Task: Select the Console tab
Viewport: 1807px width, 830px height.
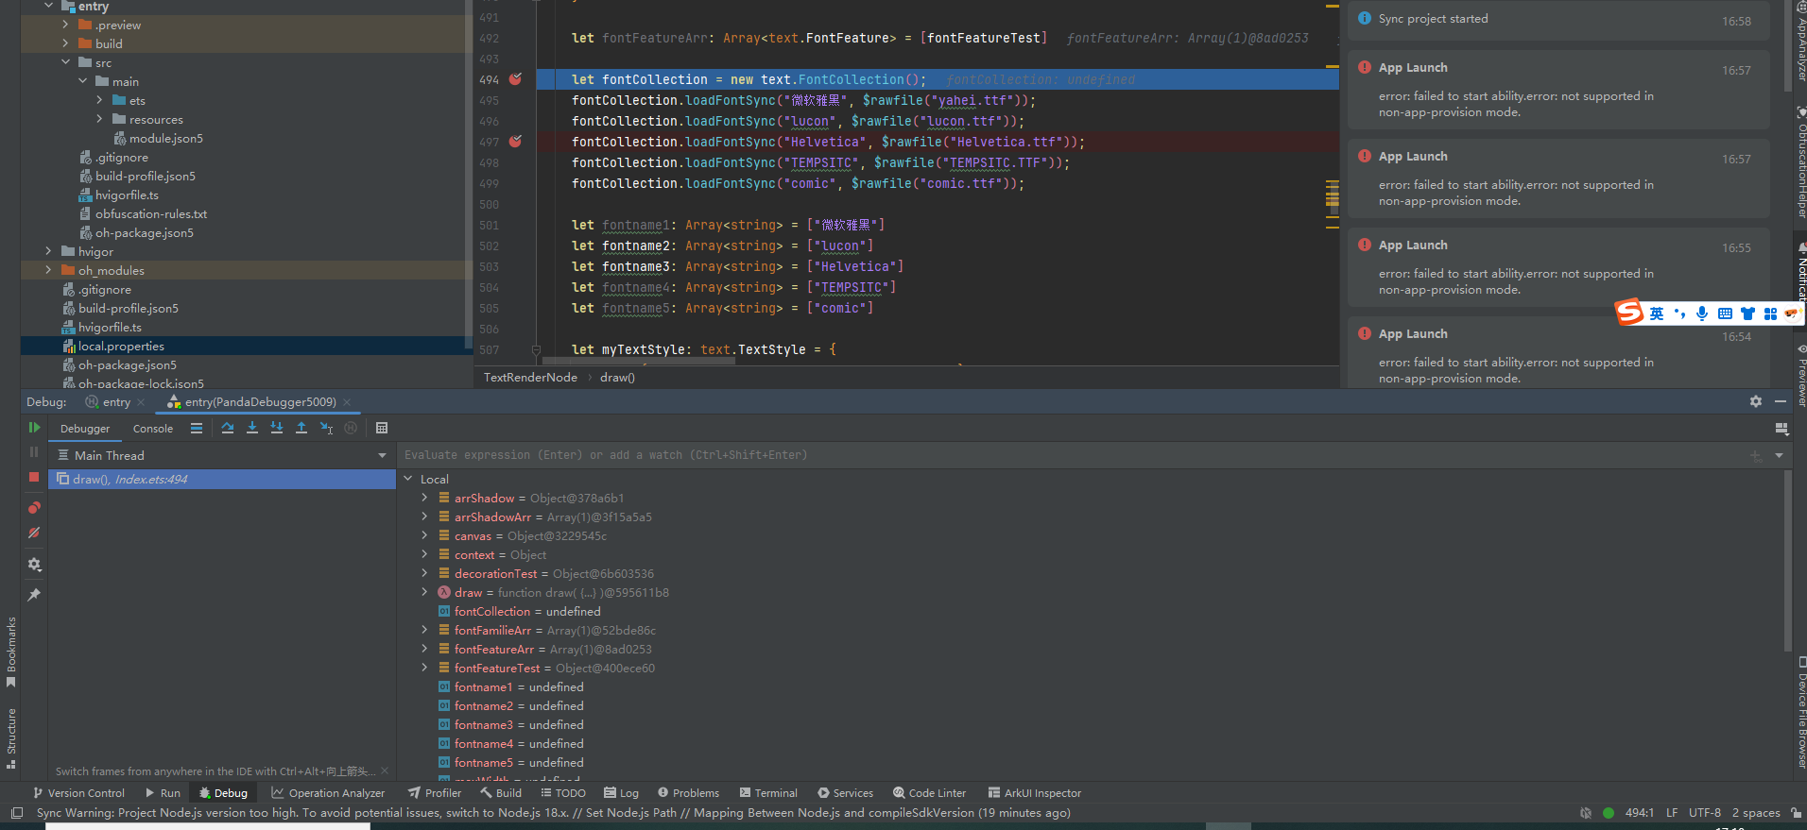Action: (x=153, y=429)
